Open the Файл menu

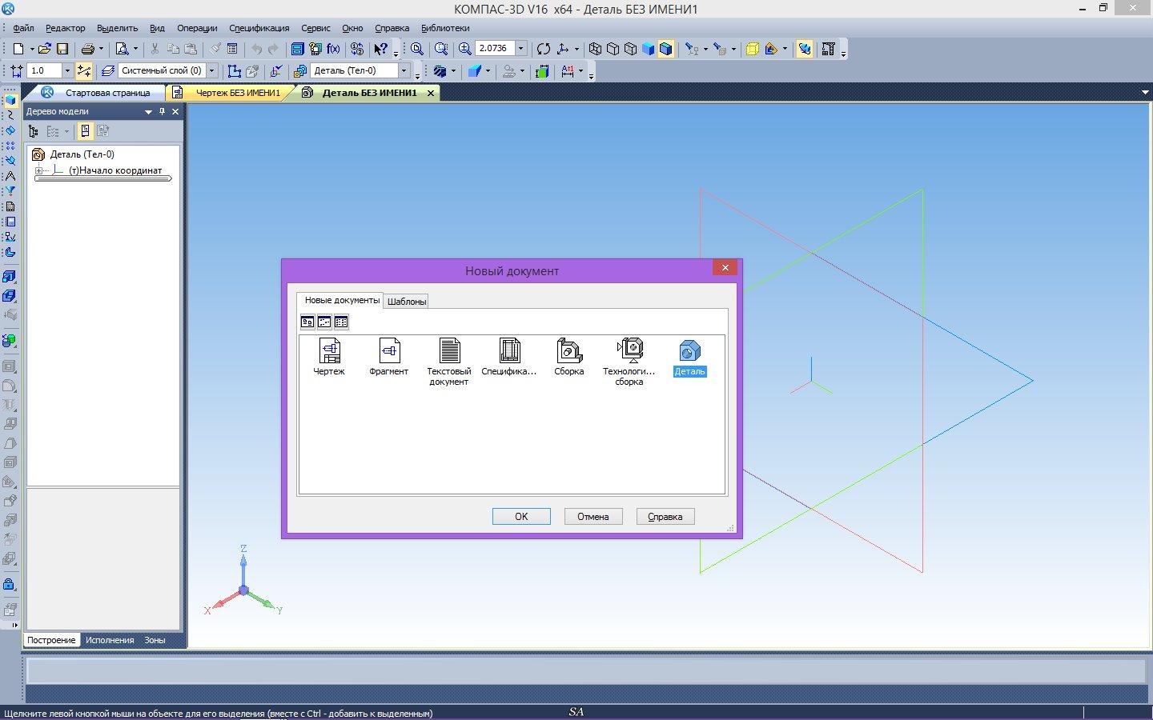(23, 28)
